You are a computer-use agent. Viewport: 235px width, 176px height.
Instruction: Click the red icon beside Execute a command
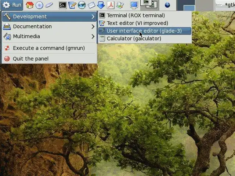click(7, 48)
